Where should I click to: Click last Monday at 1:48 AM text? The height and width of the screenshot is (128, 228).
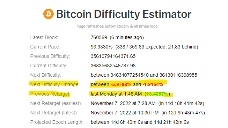point(116,94)
